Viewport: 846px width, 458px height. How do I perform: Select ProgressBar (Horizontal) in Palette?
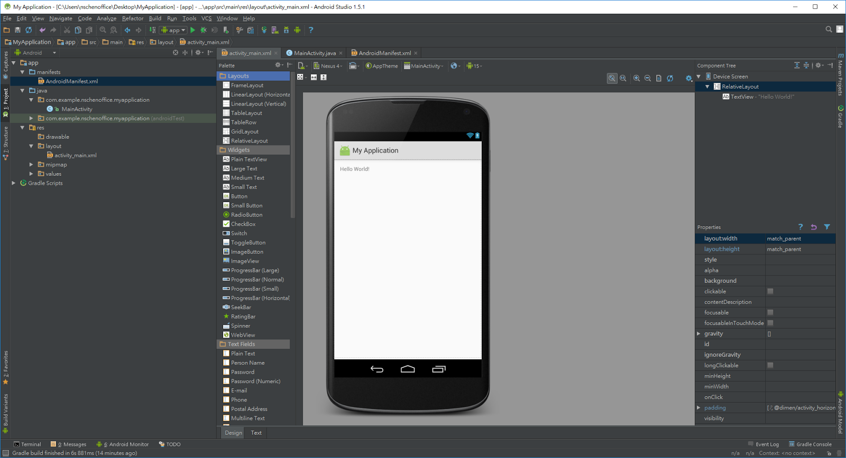[x=256, y=298]
